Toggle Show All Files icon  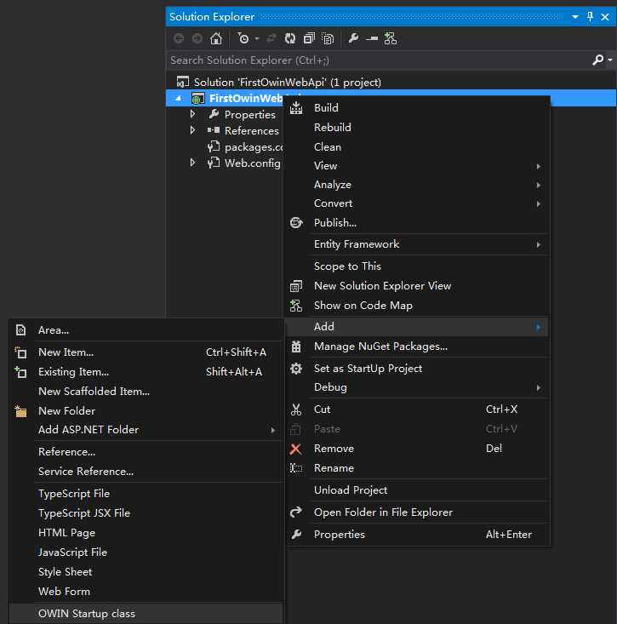point(328,38)
